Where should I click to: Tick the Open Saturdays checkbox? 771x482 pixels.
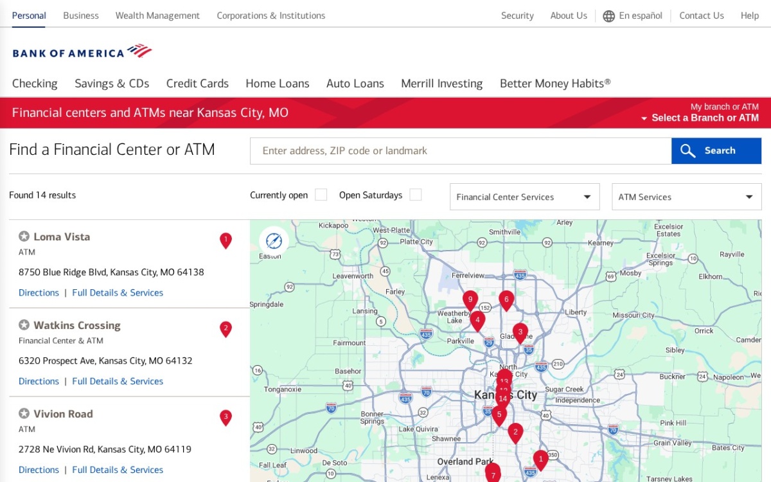[x=416, y=195]
